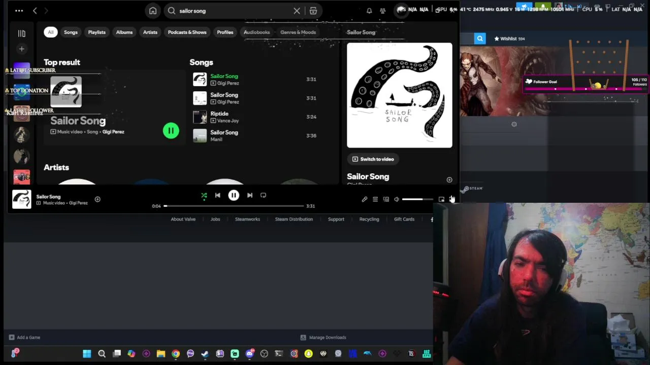Open the Windows Start menu
Viewport: 650px width, 365px height.
(x=87, y=354)
